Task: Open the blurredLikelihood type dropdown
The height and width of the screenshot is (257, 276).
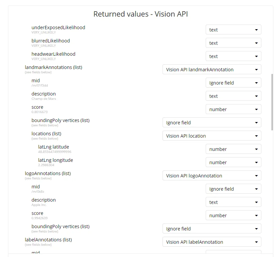Action: pos(233,43)
